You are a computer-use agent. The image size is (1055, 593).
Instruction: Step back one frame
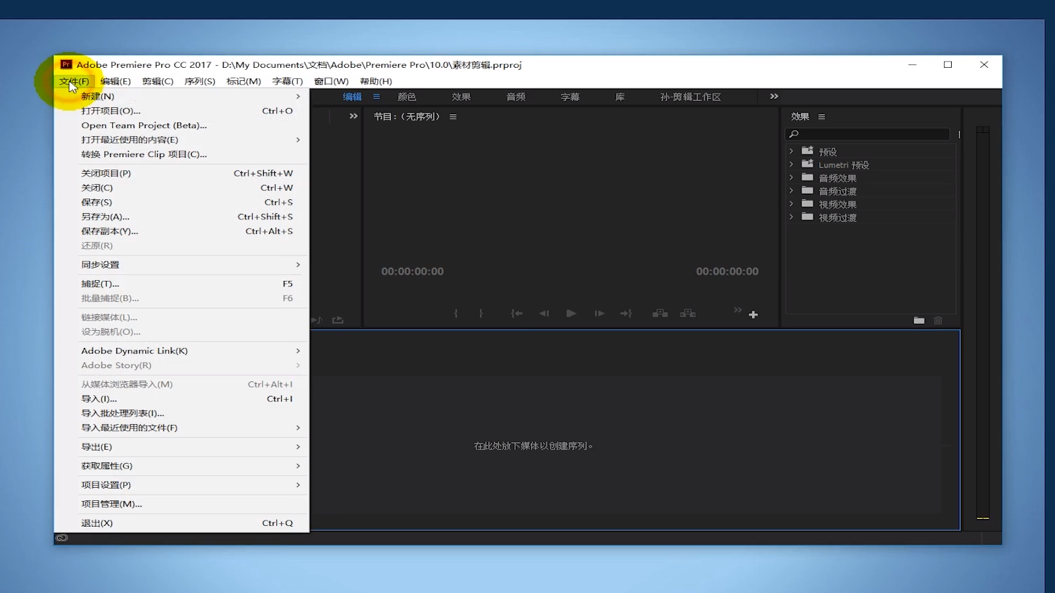[x=544, y=313]
